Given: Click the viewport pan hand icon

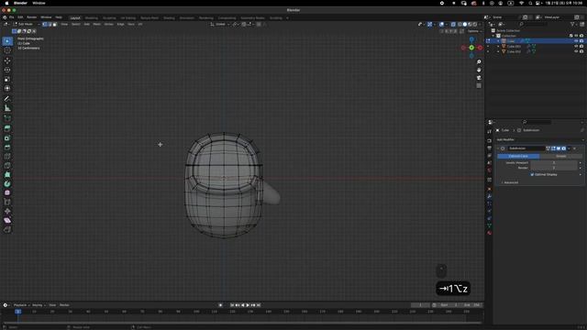Looking at the screenshot, I should 479,70.
